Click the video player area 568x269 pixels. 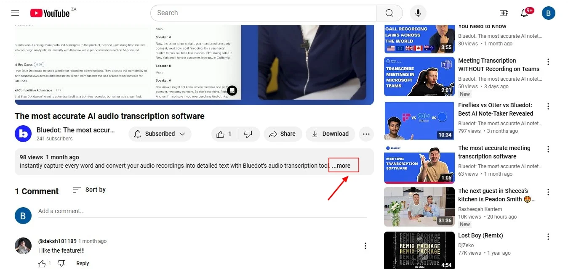click(x=194, y=65)
